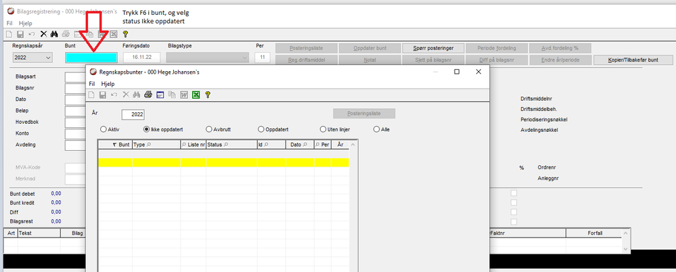The height and width of the screenshot is (272, 676).
Task: Tick the checkbox level with Bunt debet
Action: point(514,193)
